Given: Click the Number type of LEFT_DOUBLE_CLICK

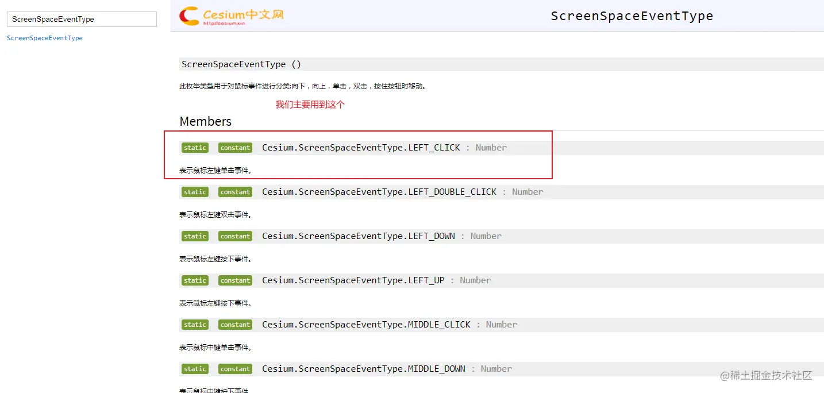Looking at the screenshot, I should [527, 192].
